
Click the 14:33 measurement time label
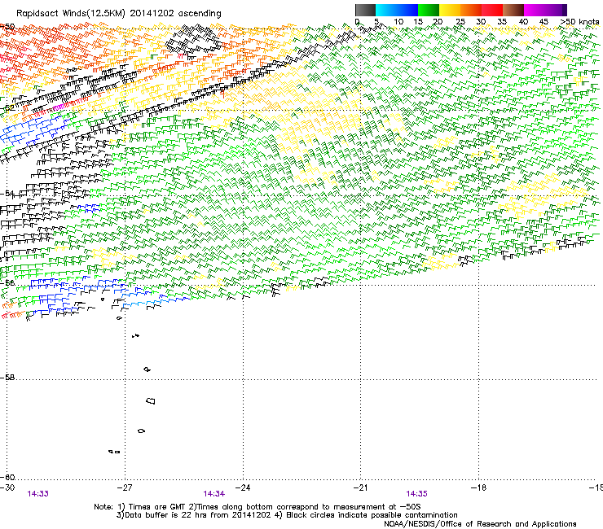pyautogui.click(x=38, y=494)
